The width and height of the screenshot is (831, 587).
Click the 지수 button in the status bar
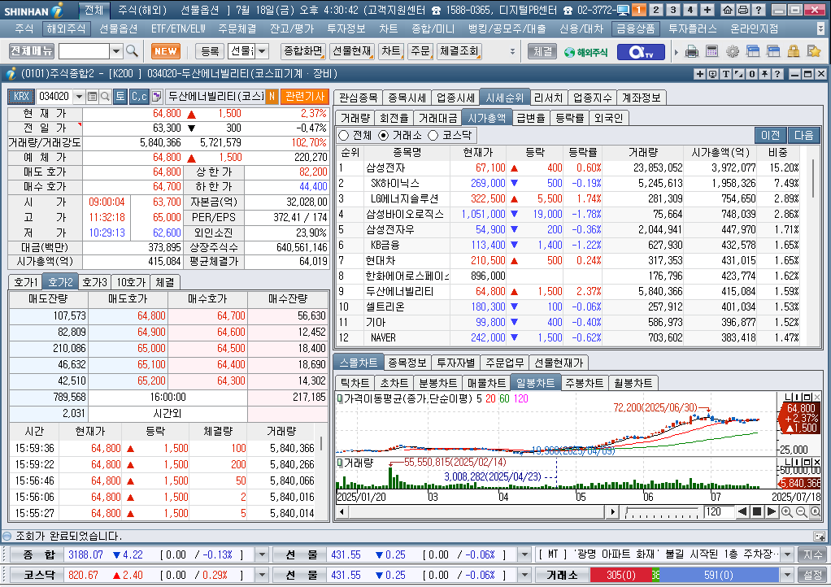(x=812, y=554)
